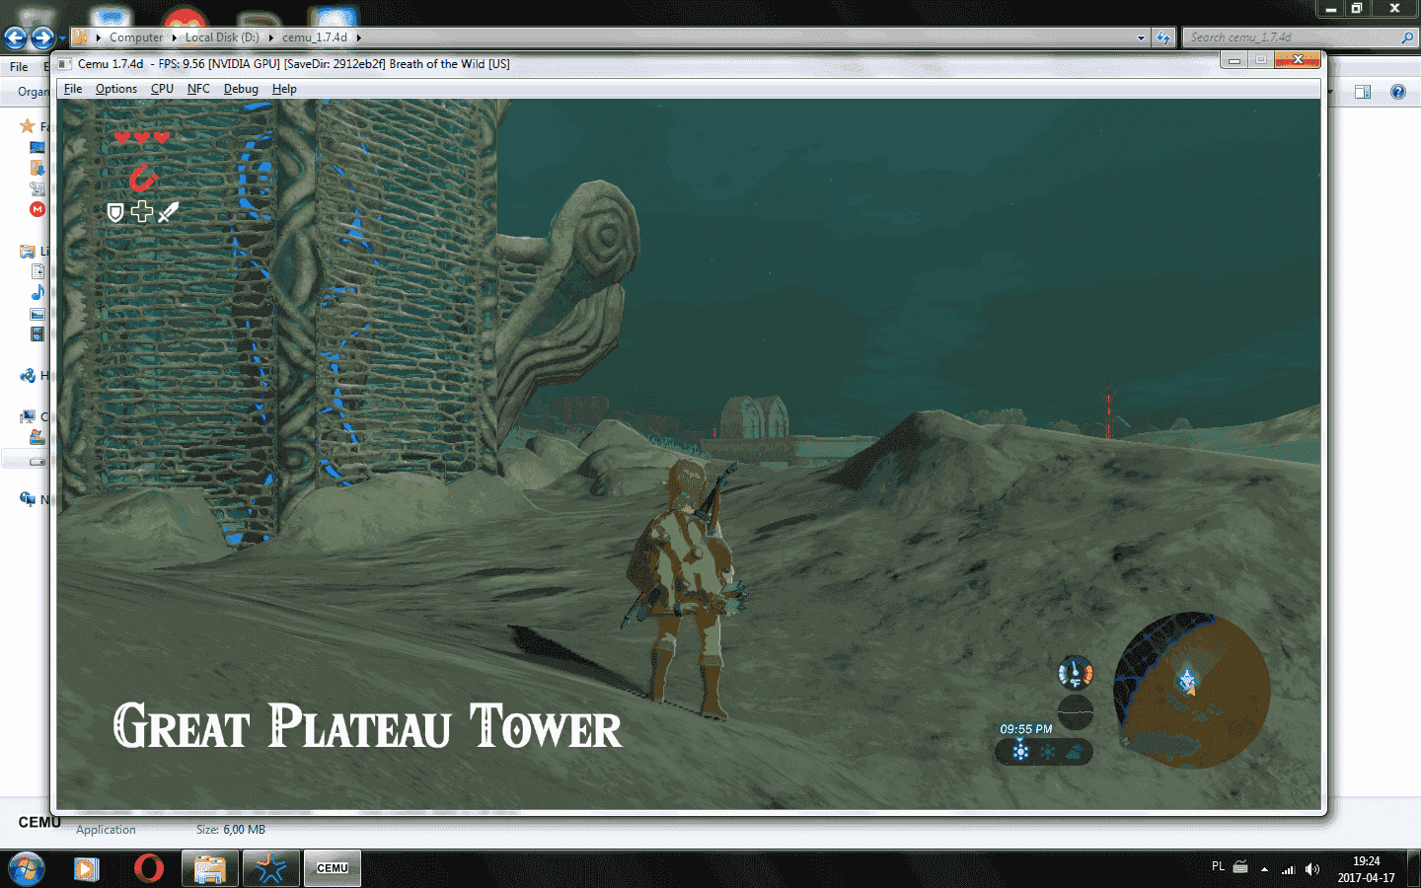Switch to Windows Explorer on the taskbar

click(x=209, y=869)
